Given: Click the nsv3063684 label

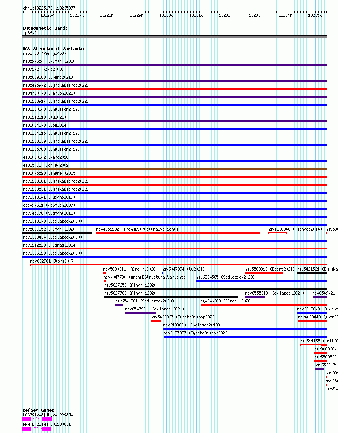Looking at the screenshot, I should pos(325,349).
